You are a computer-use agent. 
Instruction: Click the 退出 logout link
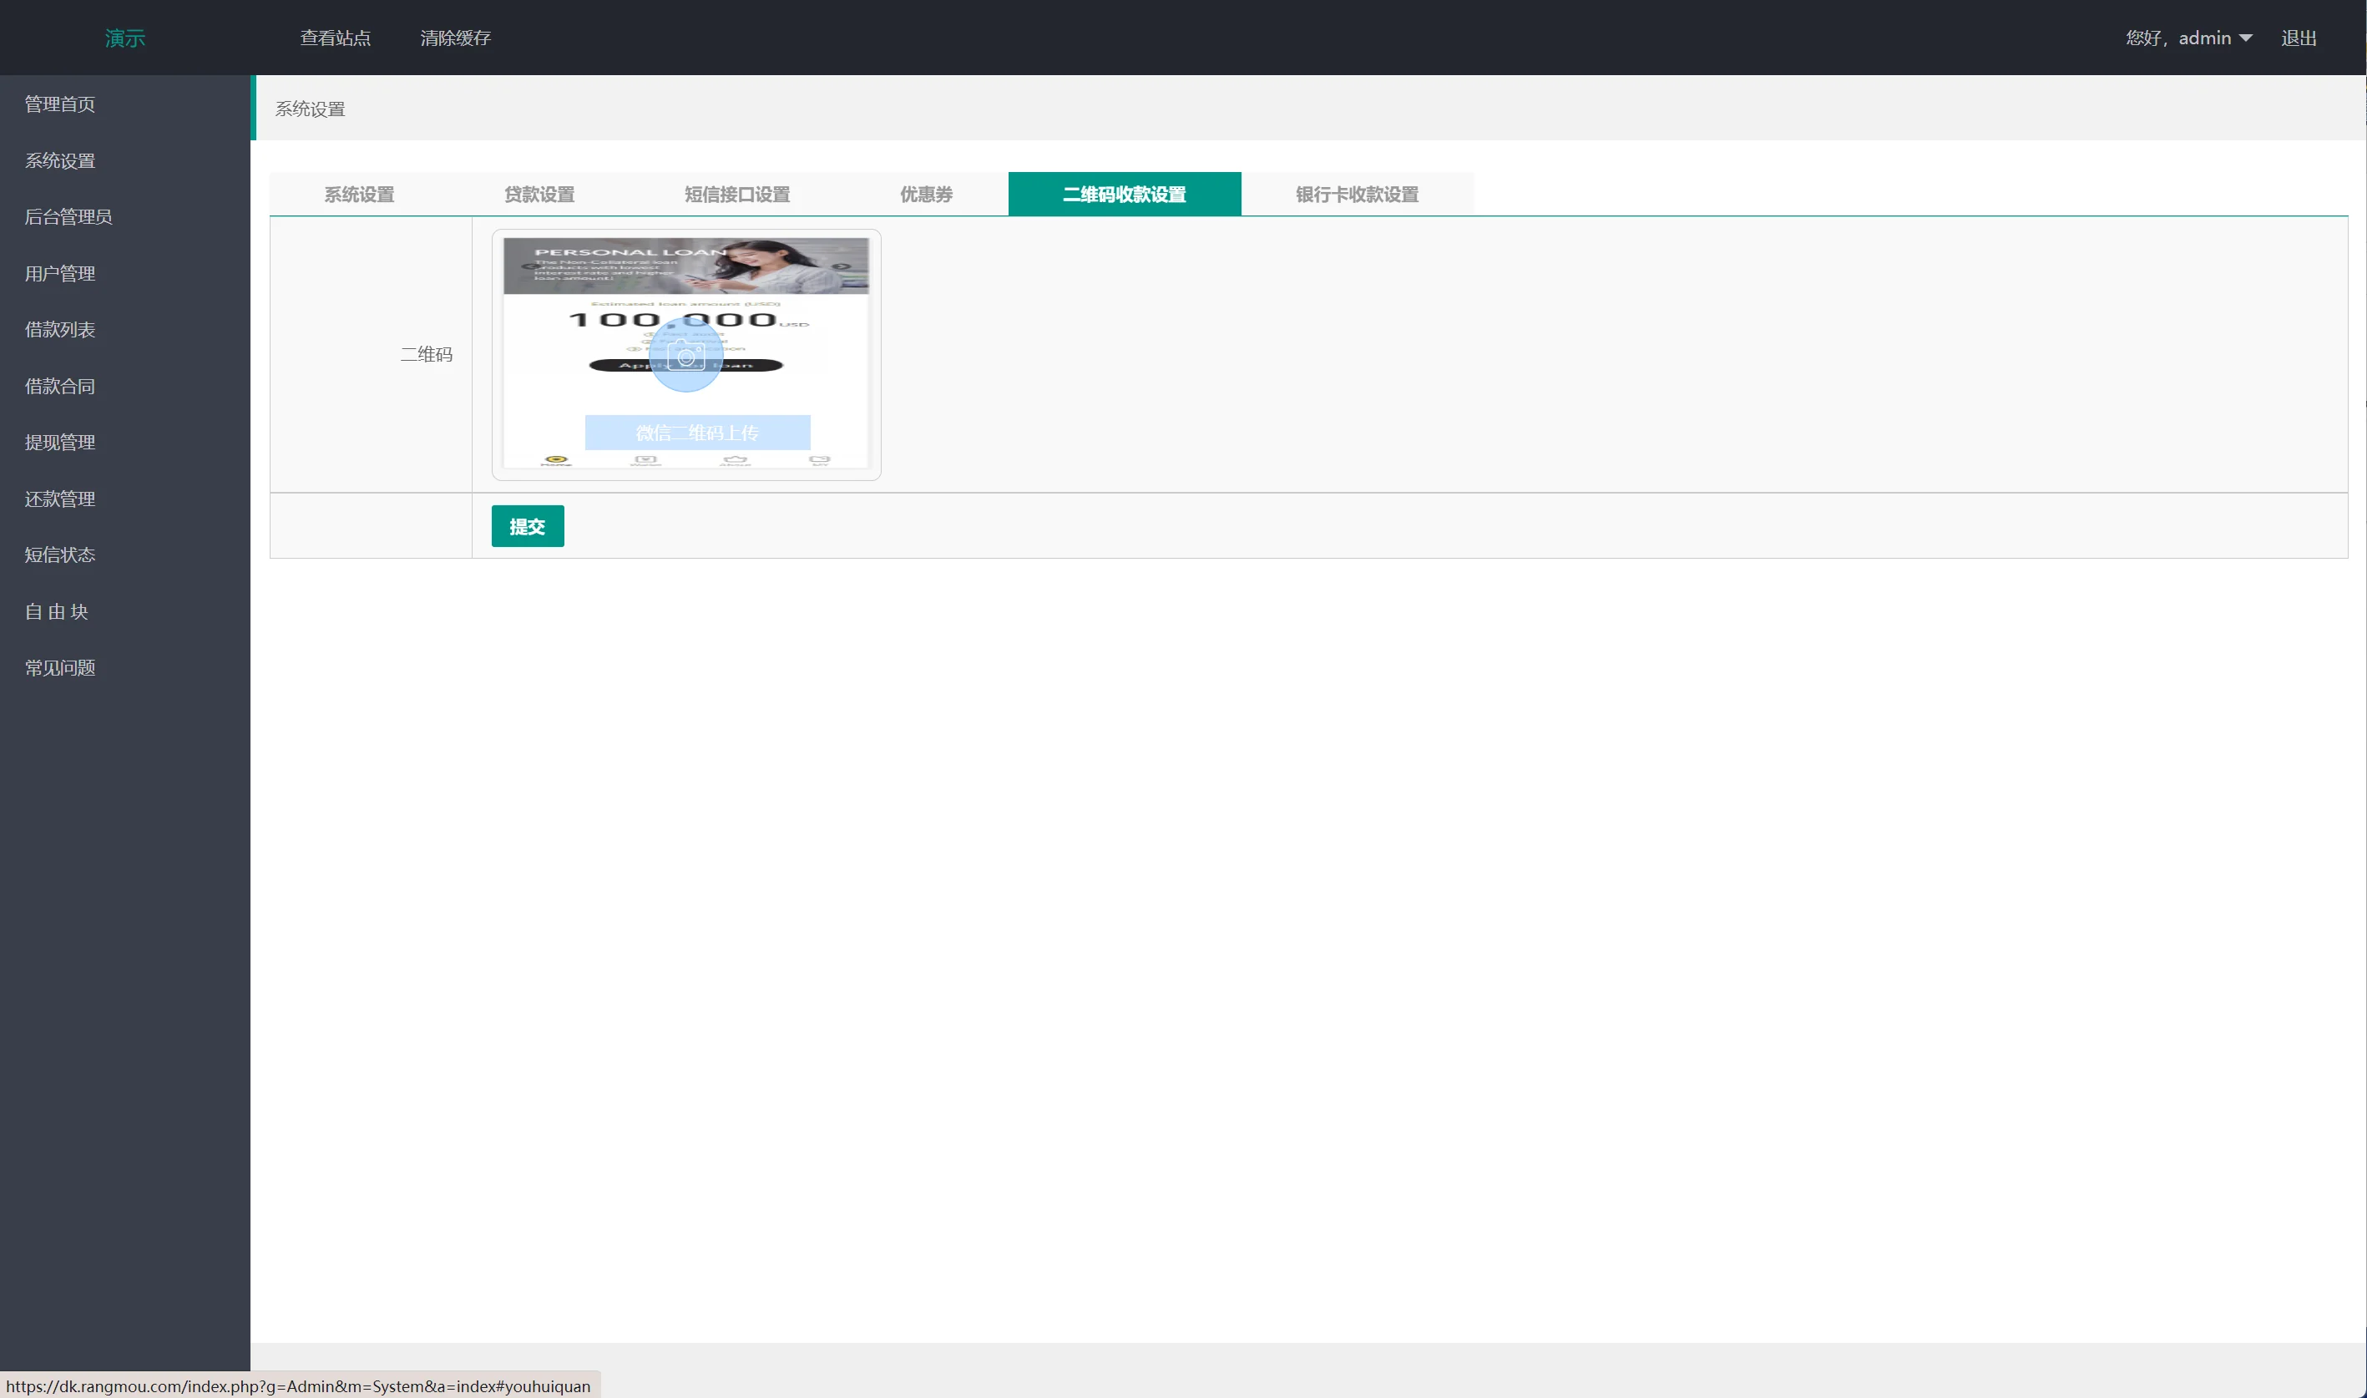point(2299,38)
